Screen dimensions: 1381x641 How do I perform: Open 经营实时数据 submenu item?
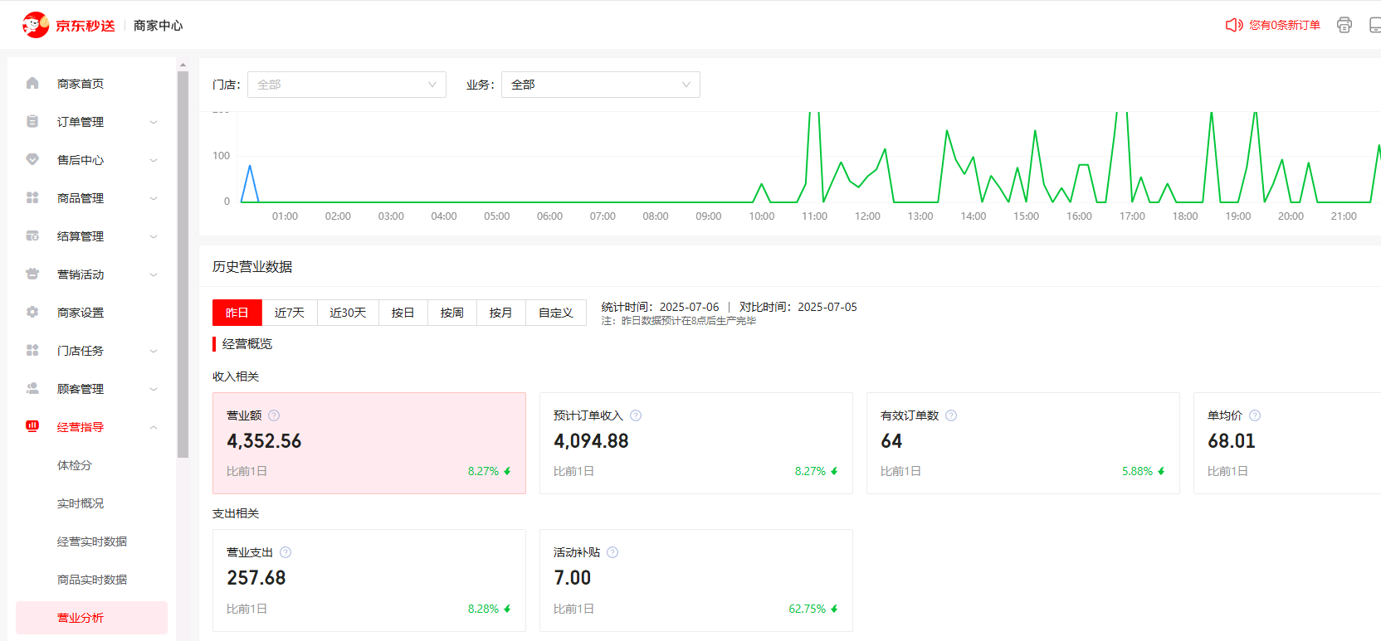tap(91, 541)
